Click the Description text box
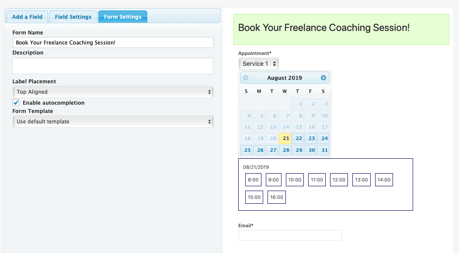 coord(112,65)
